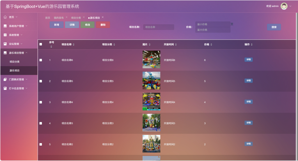Image resolution: width=298 pixels, height=161 pixels.
Task: Switch to the 首页 breadcrumb tab
Action: coord(48,18)
